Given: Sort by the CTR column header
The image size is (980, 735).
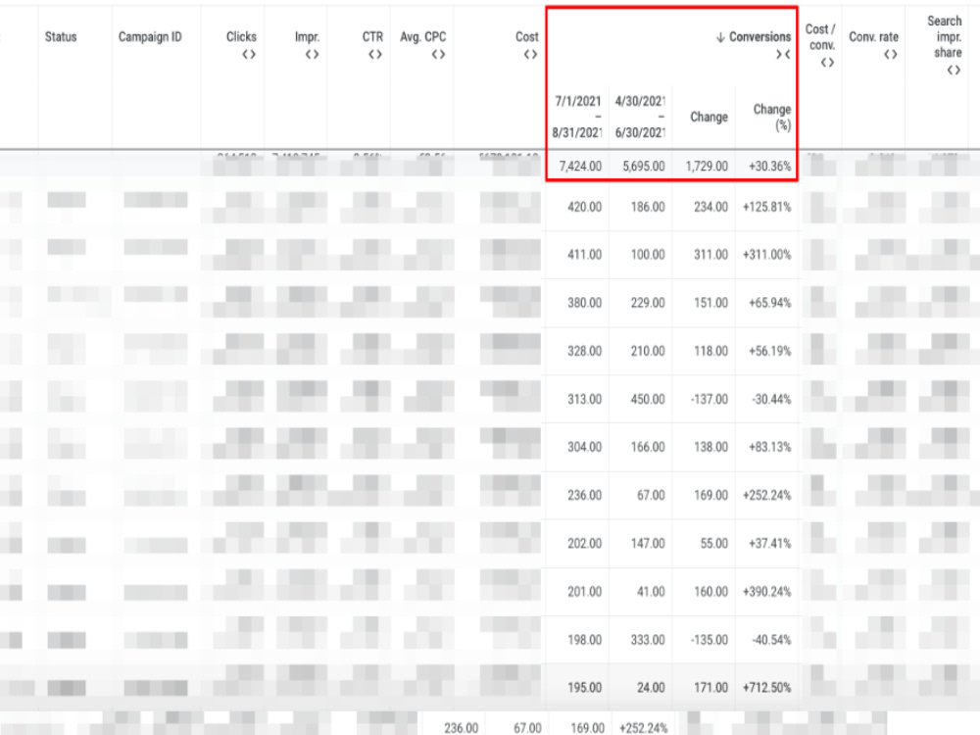Looking at the screenshot, I should pos(372,37).
